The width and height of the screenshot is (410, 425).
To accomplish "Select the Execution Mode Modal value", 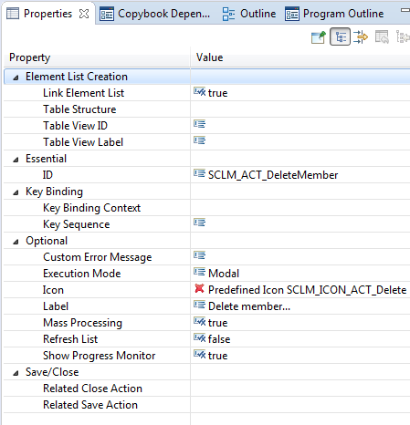I will (x=224, y=274).
